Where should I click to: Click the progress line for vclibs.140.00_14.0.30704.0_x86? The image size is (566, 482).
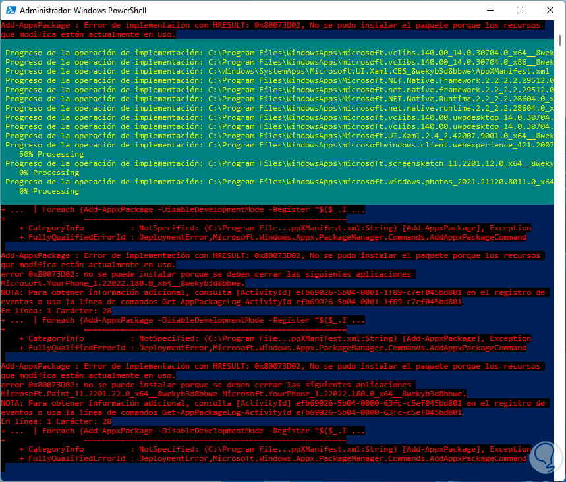[279, 62]
